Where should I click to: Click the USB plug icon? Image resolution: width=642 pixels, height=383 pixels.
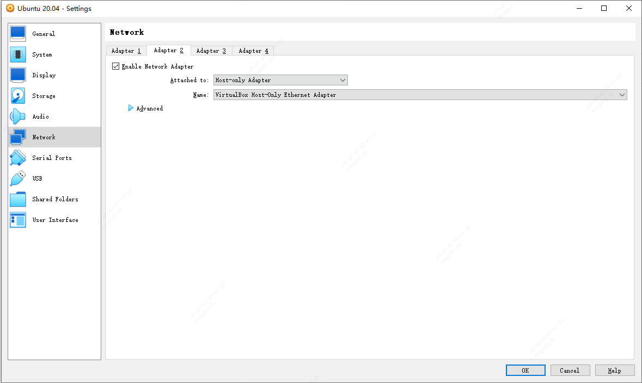(18, 178)
